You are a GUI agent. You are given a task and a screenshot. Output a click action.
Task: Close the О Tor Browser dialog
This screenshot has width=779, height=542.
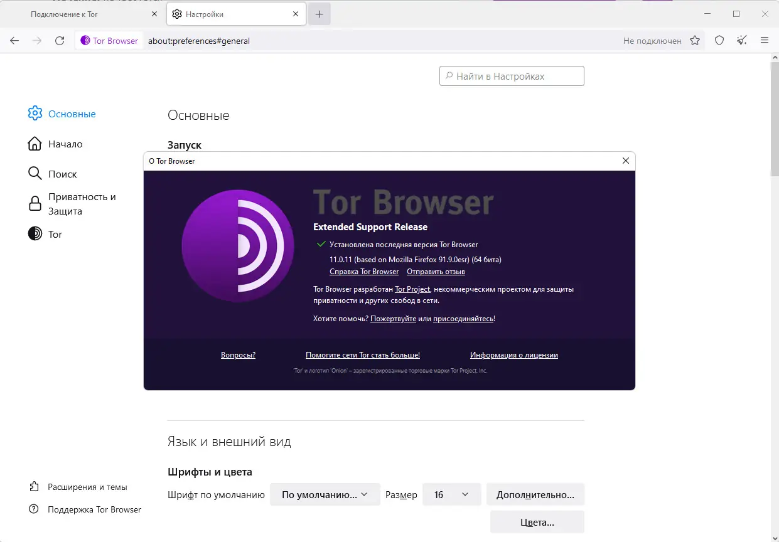625,161
